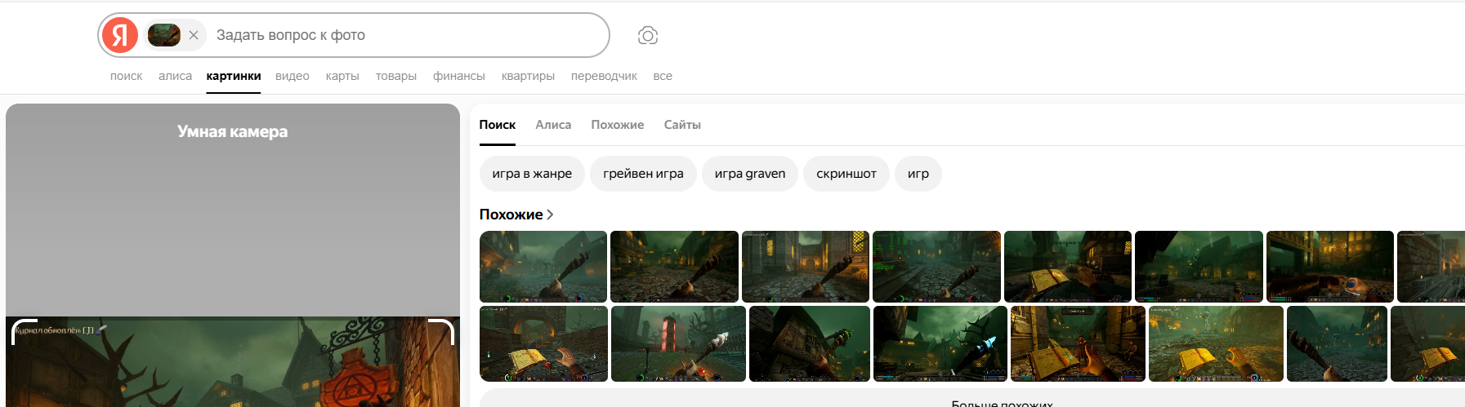This screenshot has width=1465, height=407.
Task: Open "карты" in the top navigation
Action: point(342,76)
